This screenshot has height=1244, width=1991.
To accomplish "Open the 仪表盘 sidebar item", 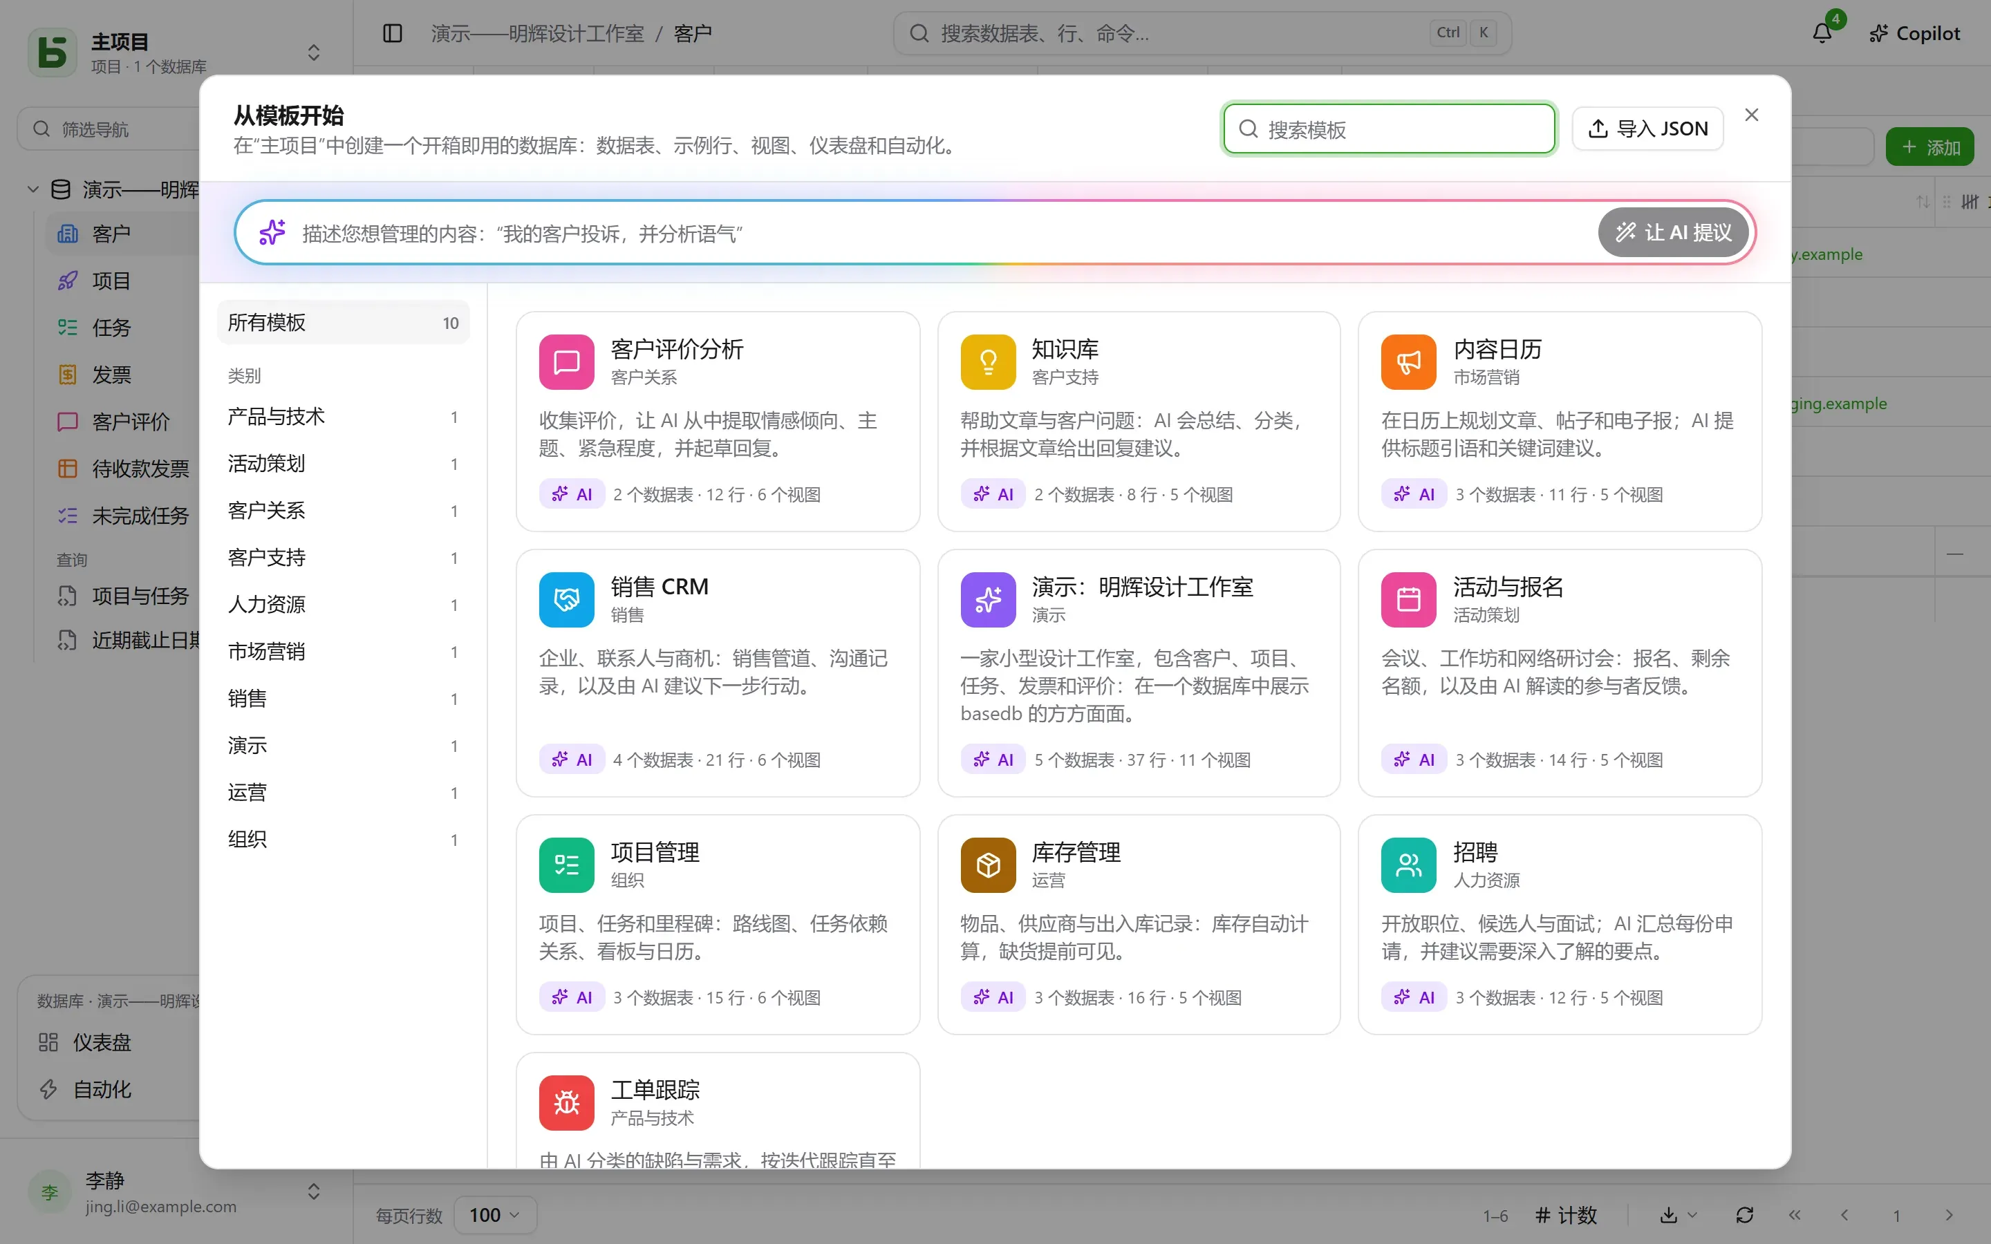I will click(x=102, y=1042).
